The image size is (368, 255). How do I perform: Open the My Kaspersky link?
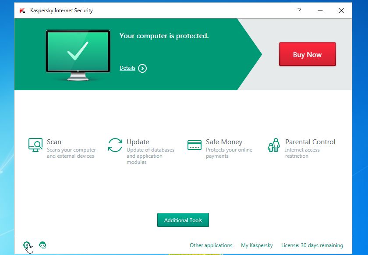257,245
